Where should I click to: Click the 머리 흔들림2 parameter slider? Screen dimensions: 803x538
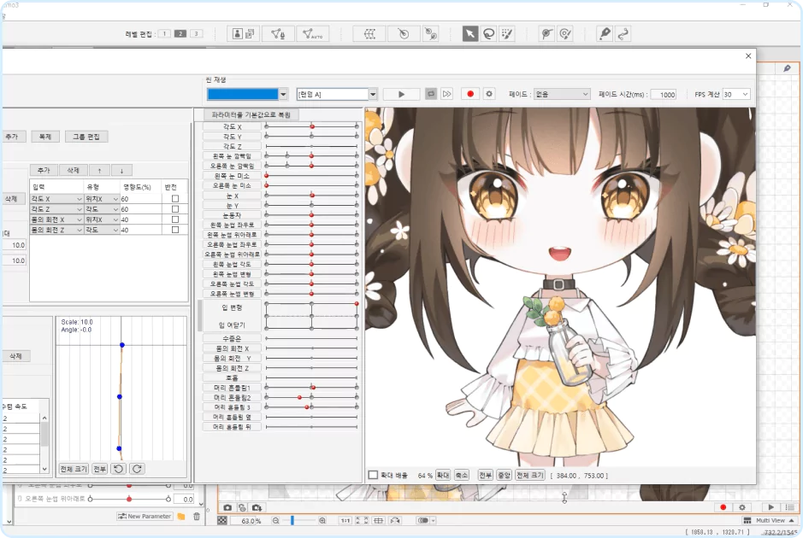(311, 397)
